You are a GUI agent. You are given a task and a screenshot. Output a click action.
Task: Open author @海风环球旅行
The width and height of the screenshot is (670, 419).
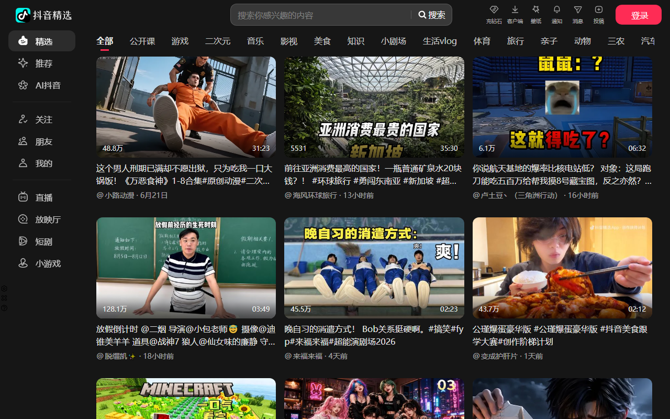[311, 195]
